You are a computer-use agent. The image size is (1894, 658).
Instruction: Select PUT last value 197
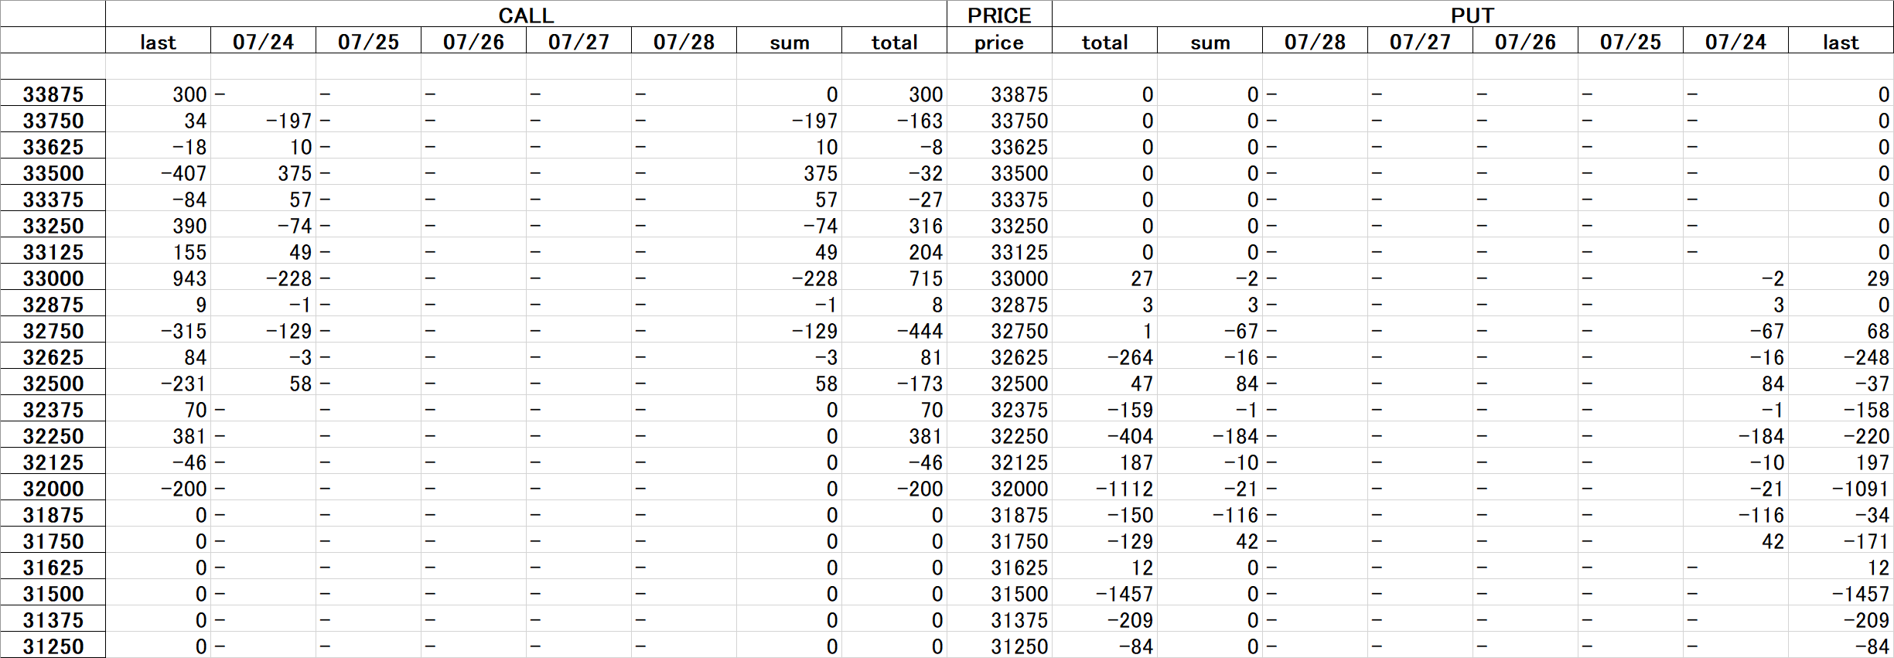coord(1872,462)
